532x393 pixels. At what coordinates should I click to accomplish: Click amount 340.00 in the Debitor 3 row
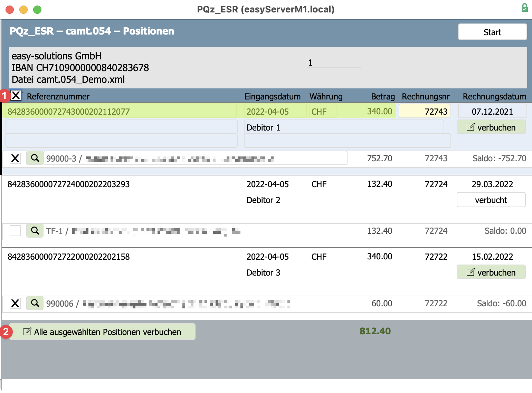tap(379, 257)
